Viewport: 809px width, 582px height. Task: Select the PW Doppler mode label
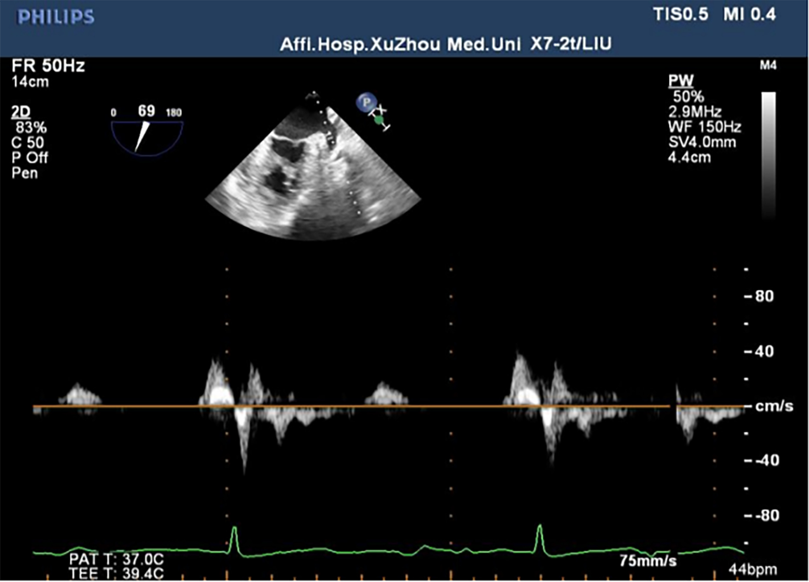point(681,81)
